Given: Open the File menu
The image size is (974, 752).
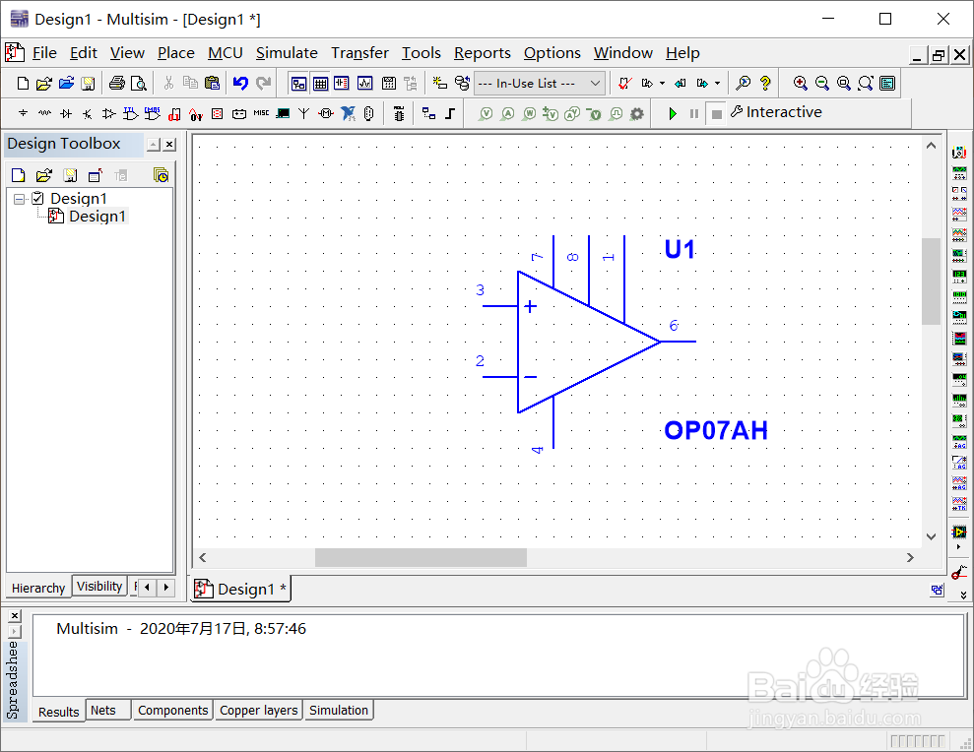Looking at the screenshot, I should point(44,53).
